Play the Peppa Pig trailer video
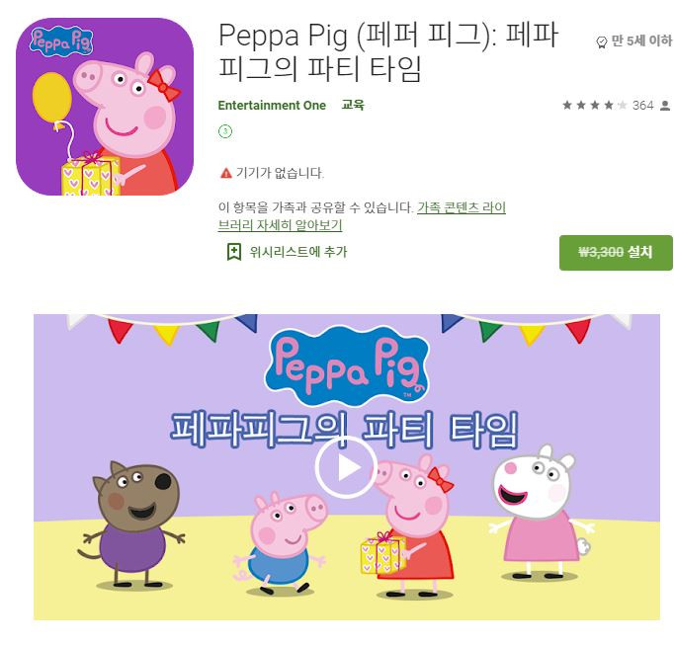 346,467
